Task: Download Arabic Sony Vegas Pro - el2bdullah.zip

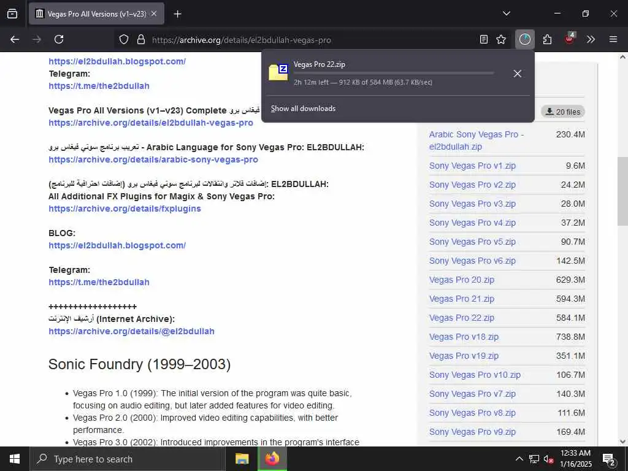Action: coord(477,140)
